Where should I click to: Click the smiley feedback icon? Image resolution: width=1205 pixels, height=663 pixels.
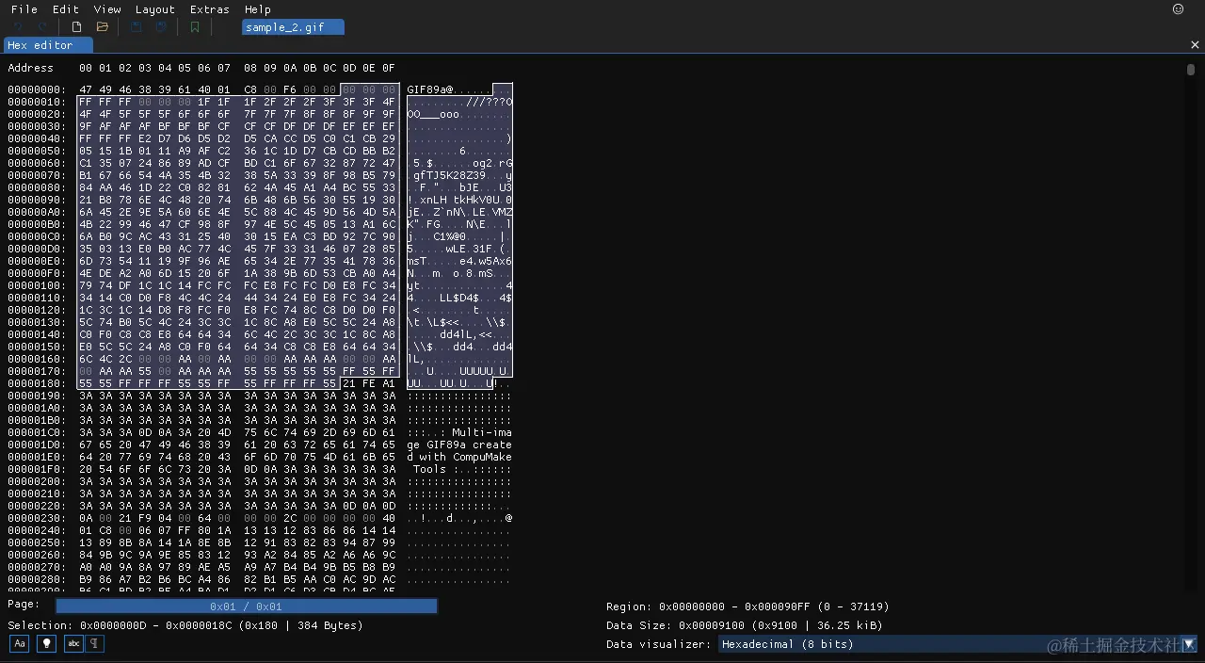[1178, 9]
